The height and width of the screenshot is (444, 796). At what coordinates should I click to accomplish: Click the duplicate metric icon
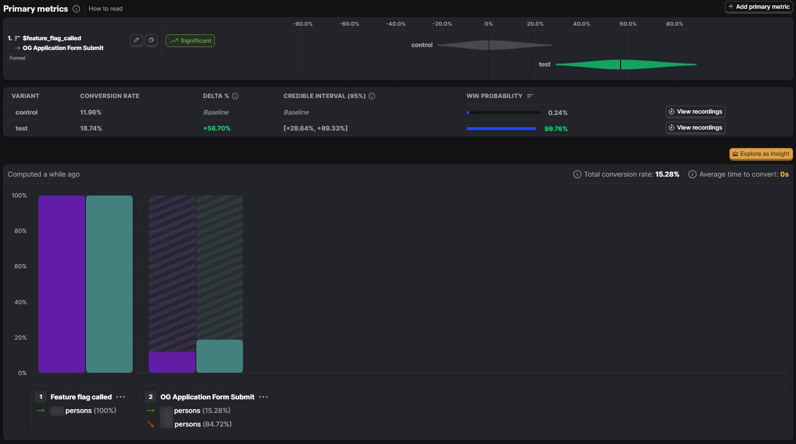coord(151,40)
